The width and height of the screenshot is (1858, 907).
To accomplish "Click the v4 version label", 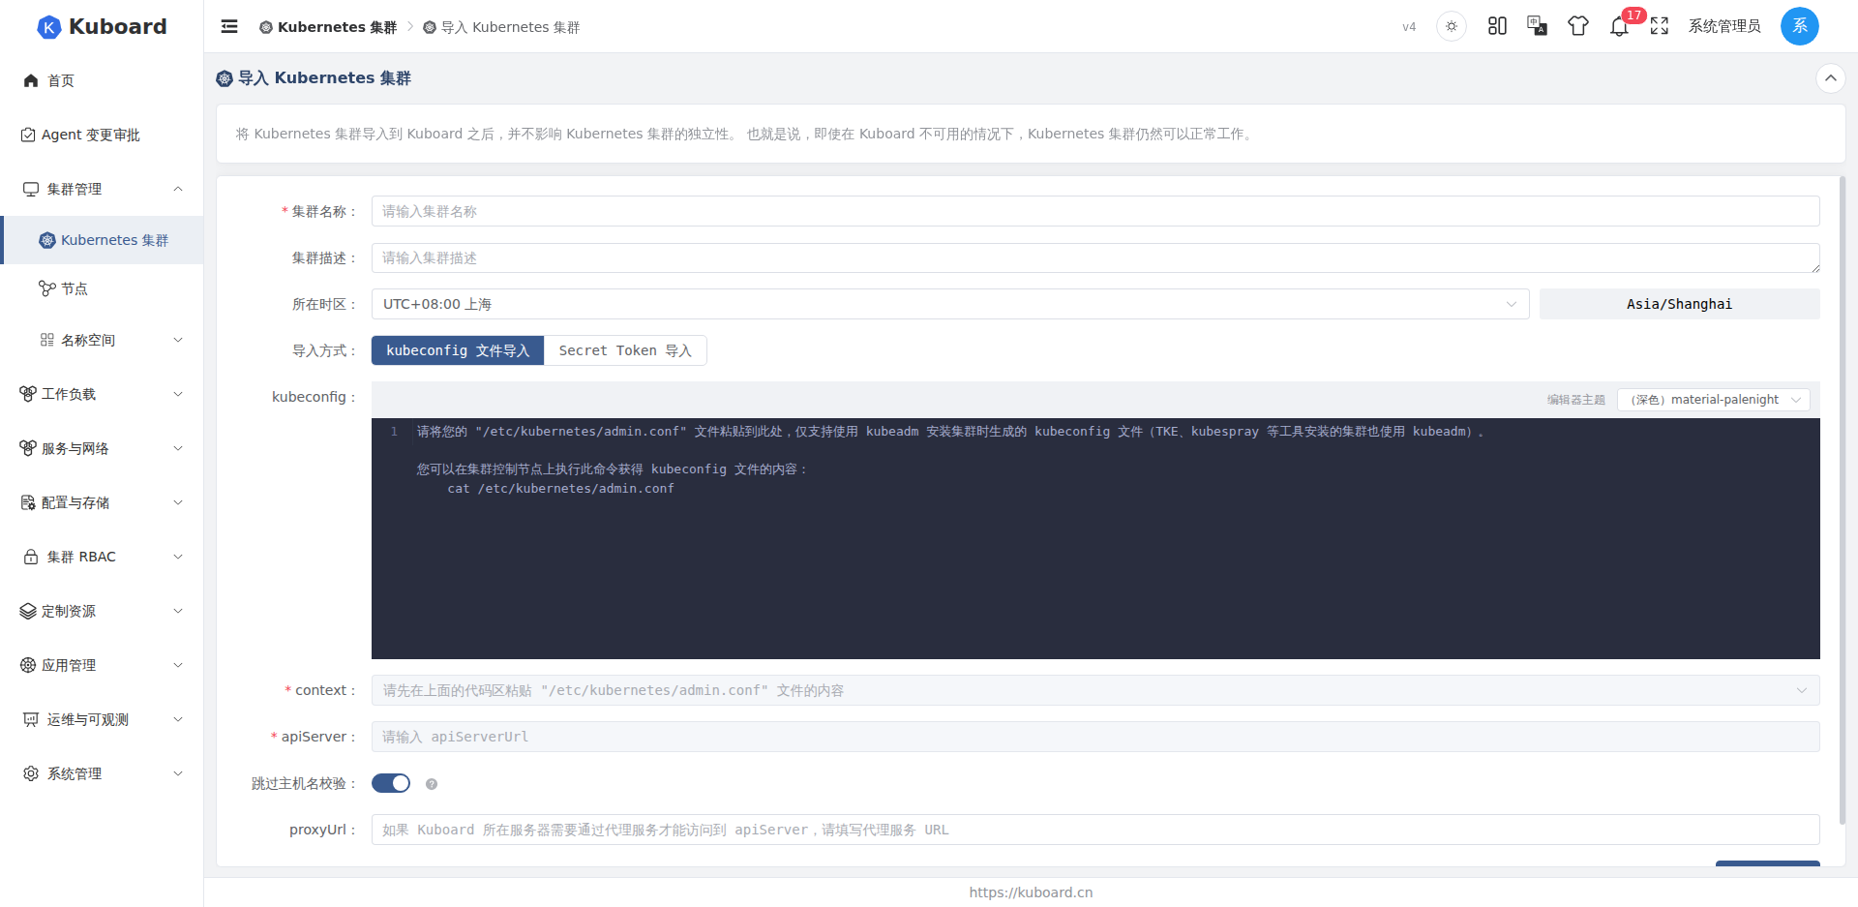I will pos(1409,27).
